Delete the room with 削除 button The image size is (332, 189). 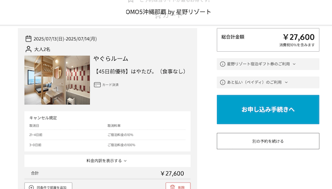(178, 186)
